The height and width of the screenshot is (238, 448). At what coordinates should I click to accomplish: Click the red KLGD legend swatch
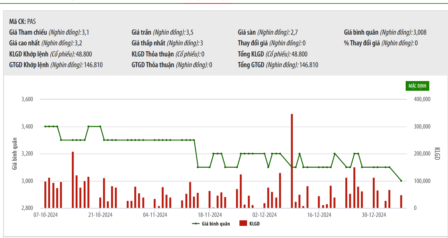(243, 223)
